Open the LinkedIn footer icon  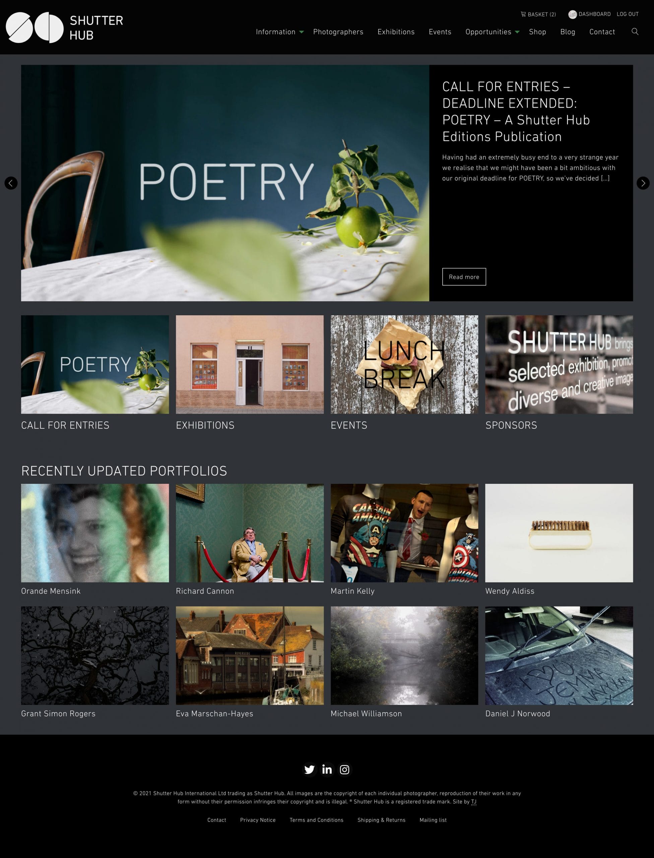(327, 770)
